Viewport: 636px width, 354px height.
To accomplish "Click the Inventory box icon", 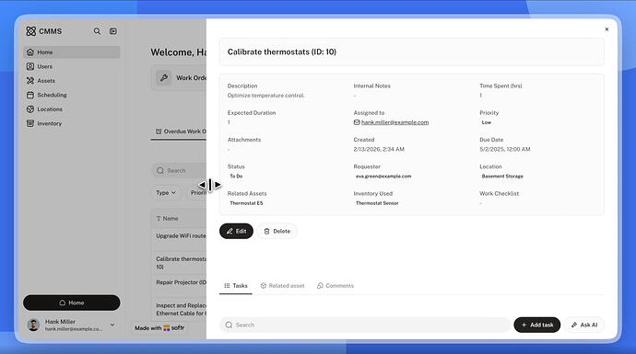I will (30, 123).
